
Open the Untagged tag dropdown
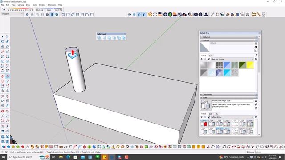point(12,14)
